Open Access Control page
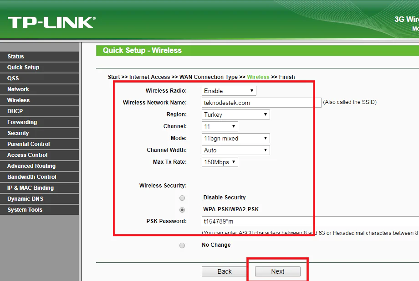 tap(40, 155)
